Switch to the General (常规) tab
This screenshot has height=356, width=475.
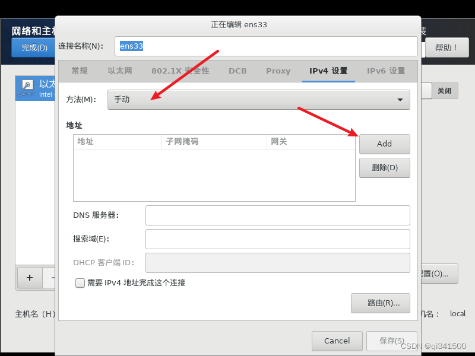point(80,71)
